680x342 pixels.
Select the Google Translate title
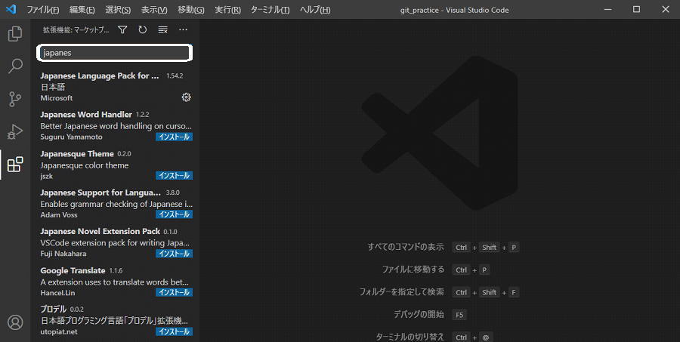[73, 270]
